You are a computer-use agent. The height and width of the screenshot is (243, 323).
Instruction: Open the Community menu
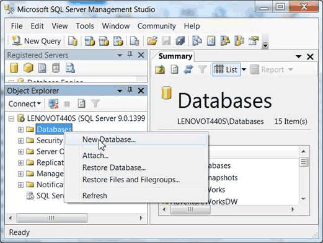pos(157,26)
